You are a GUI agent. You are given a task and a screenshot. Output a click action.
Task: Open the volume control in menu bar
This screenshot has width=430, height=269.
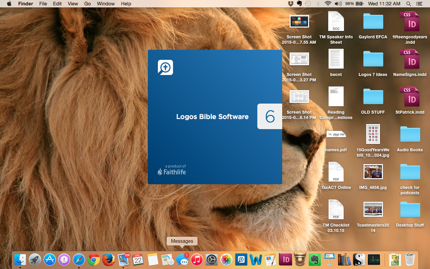tap(338, 4)
